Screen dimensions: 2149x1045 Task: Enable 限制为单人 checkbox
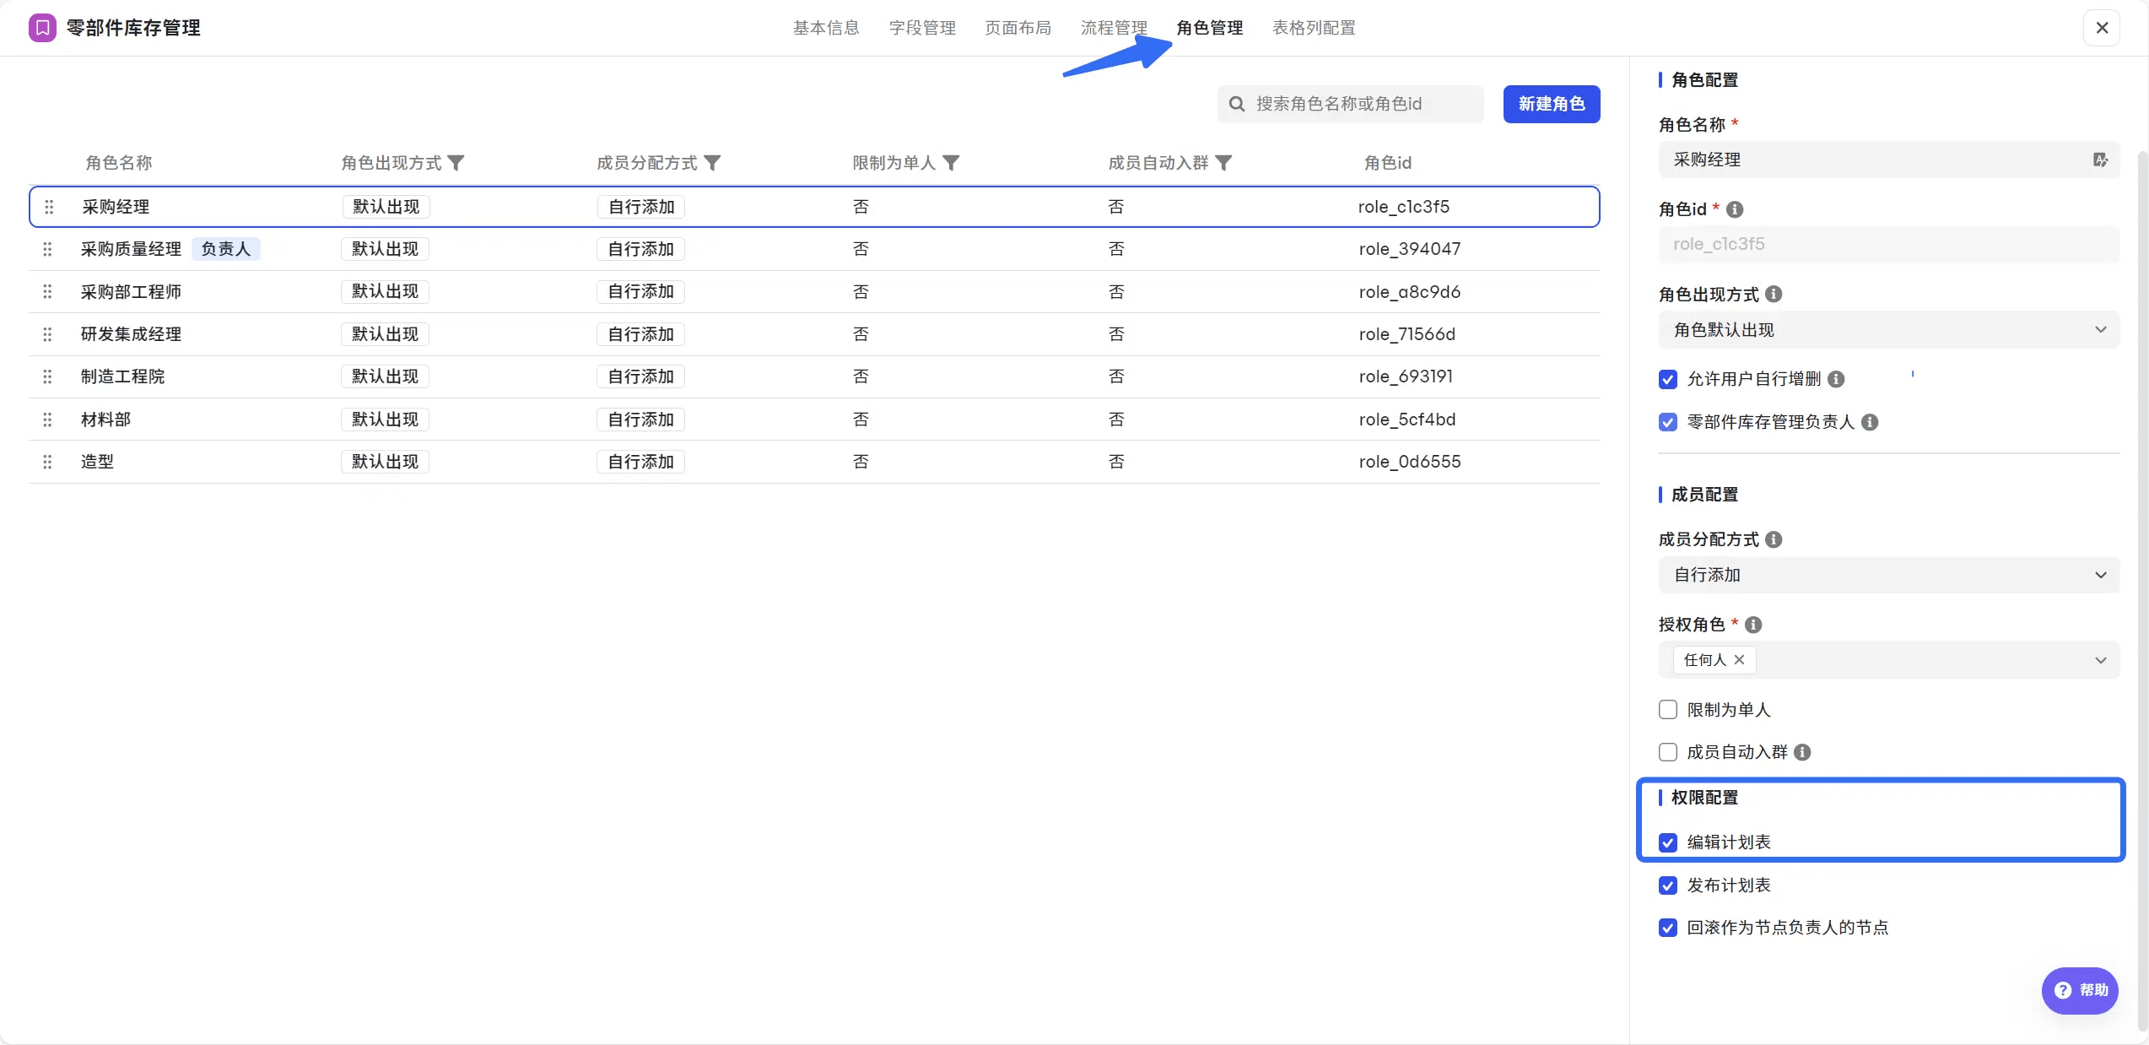tap(1668, 710)
